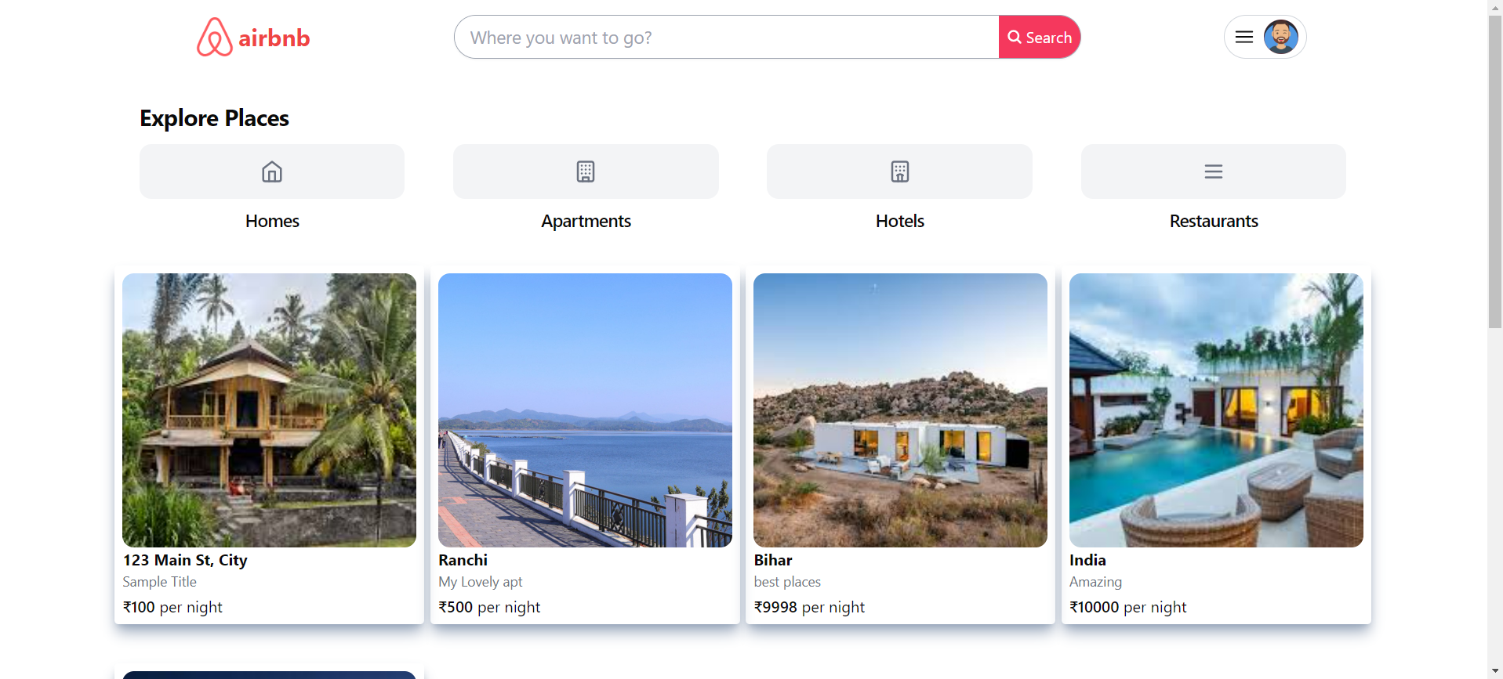Screen dimensions: 1503x679
Task: Open the hamburger user menu
Action: click(x=1243, y=37)
